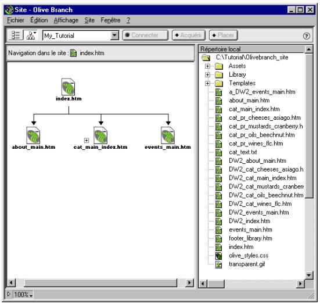Open the ? help menu
This screenshot has height=304, width=320.
coord(128,20)
